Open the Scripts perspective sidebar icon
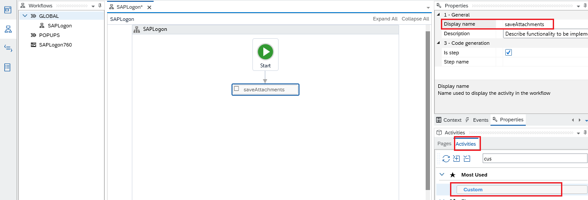 (x=8, y=48)
